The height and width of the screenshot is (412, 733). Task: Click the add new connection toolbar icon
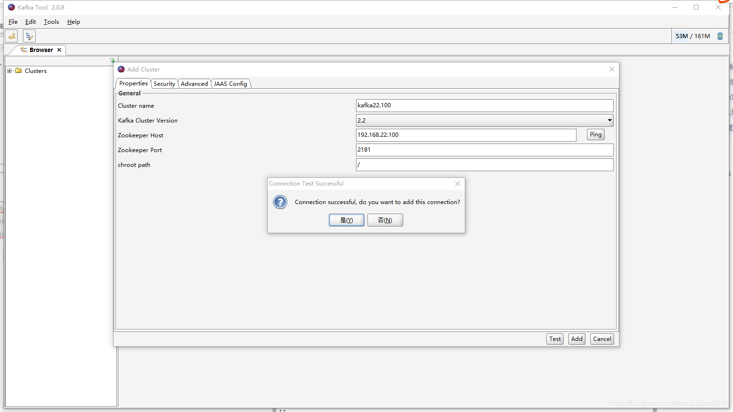pyautogui.click(x=12, y=36)
